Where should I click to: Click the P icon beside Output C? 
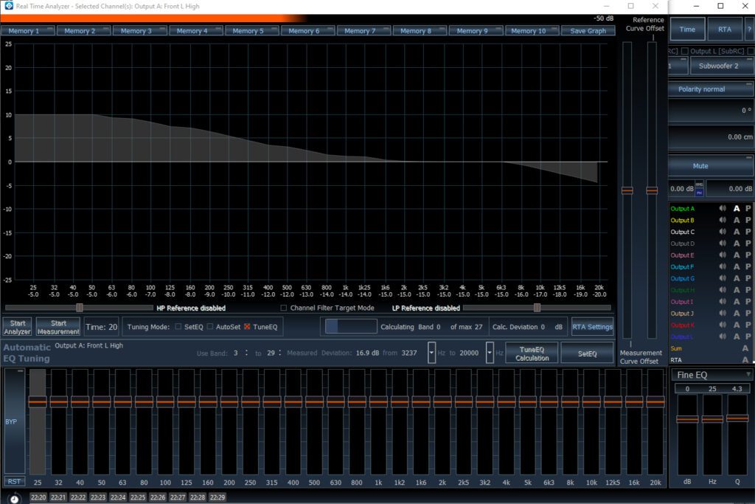(747, 232)
